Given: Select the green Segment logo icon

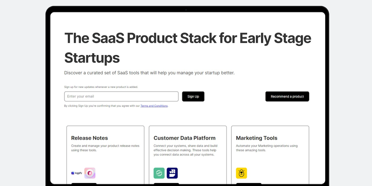Looking at the screenshot, I should click(x=159, y=173).
